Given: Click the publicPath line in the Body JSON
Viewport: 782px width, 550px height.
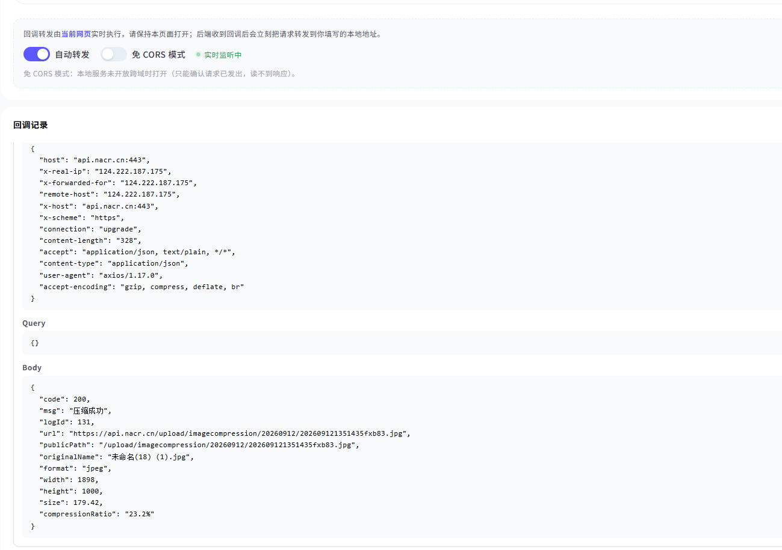Looking at the screenshot, I should (x=200, y=445).
